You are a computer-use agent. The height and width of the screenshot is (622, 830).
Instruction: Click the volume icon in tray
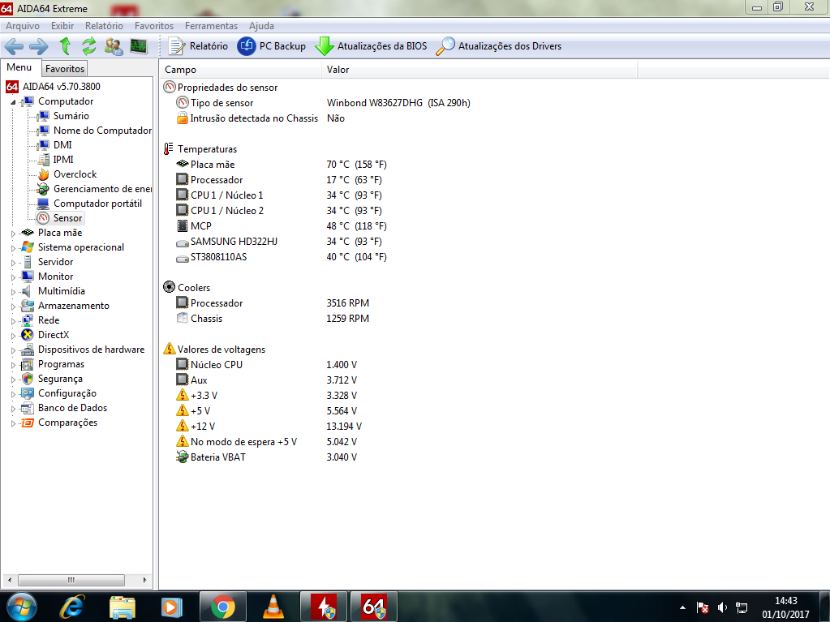722,607
